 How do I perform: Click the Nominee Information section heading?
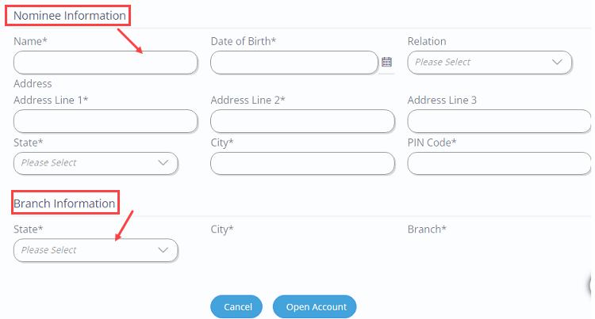tap(70, 16)
